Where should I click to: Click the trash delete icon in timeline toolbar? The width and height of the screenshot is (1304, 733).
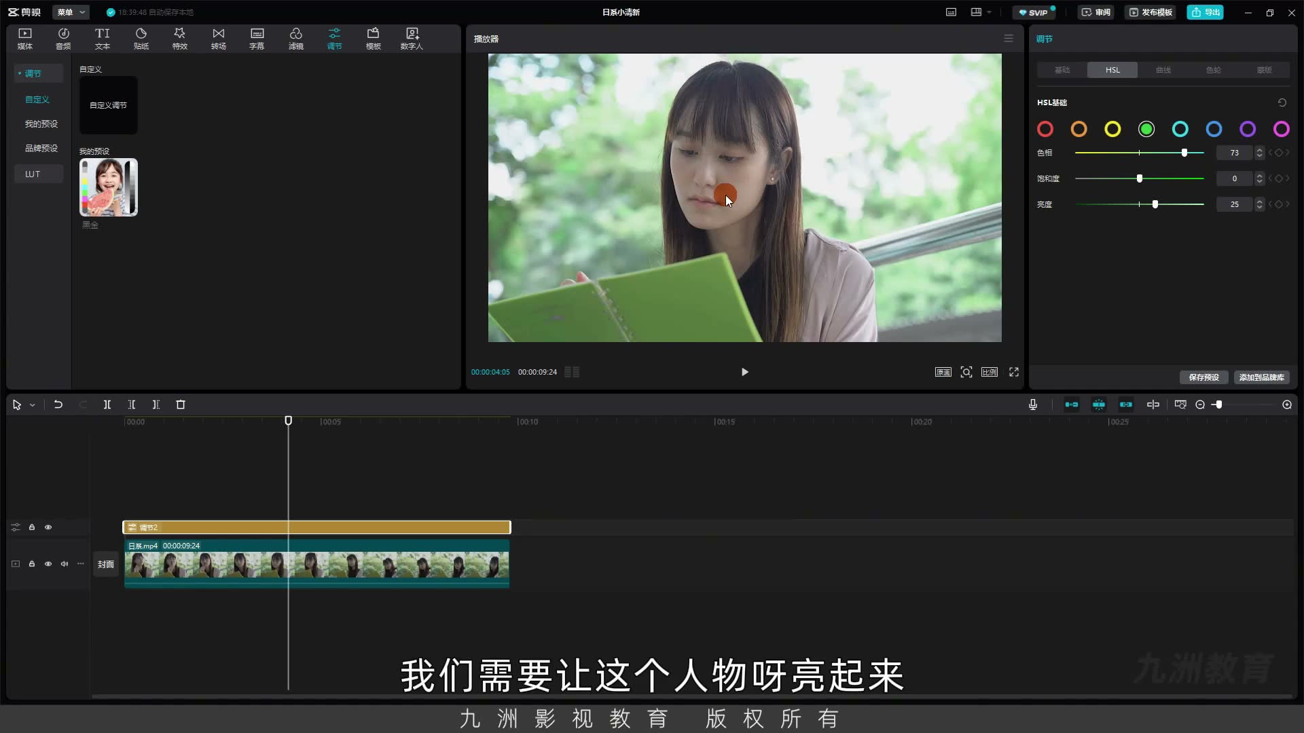pos(181,405)
